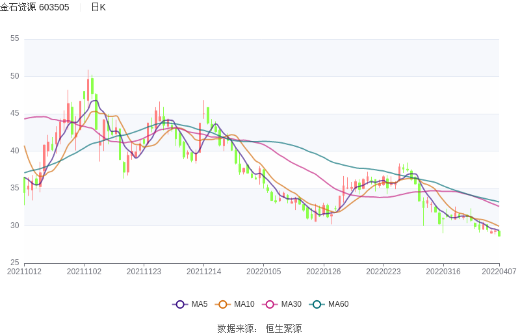Select the 20220223 date axis label
This screenshot has height=336, width=520.
[383, 272]
